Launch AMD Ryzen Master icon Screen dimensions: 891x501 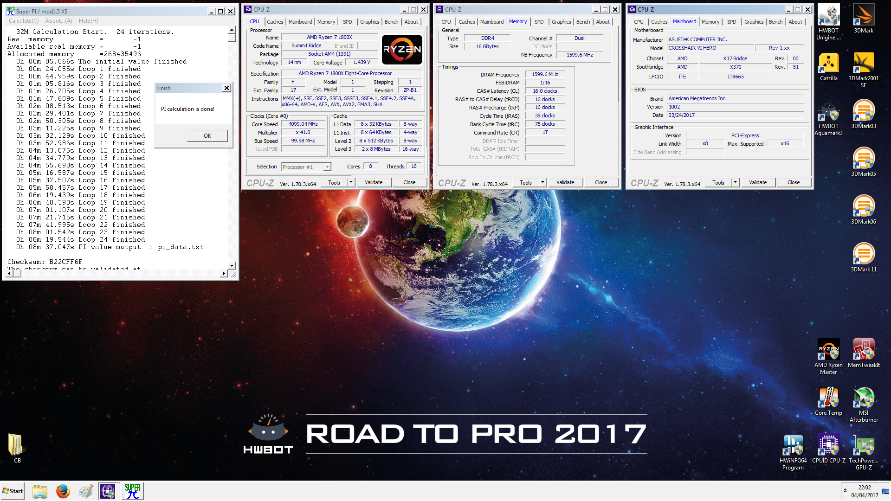tap(828, 356)
